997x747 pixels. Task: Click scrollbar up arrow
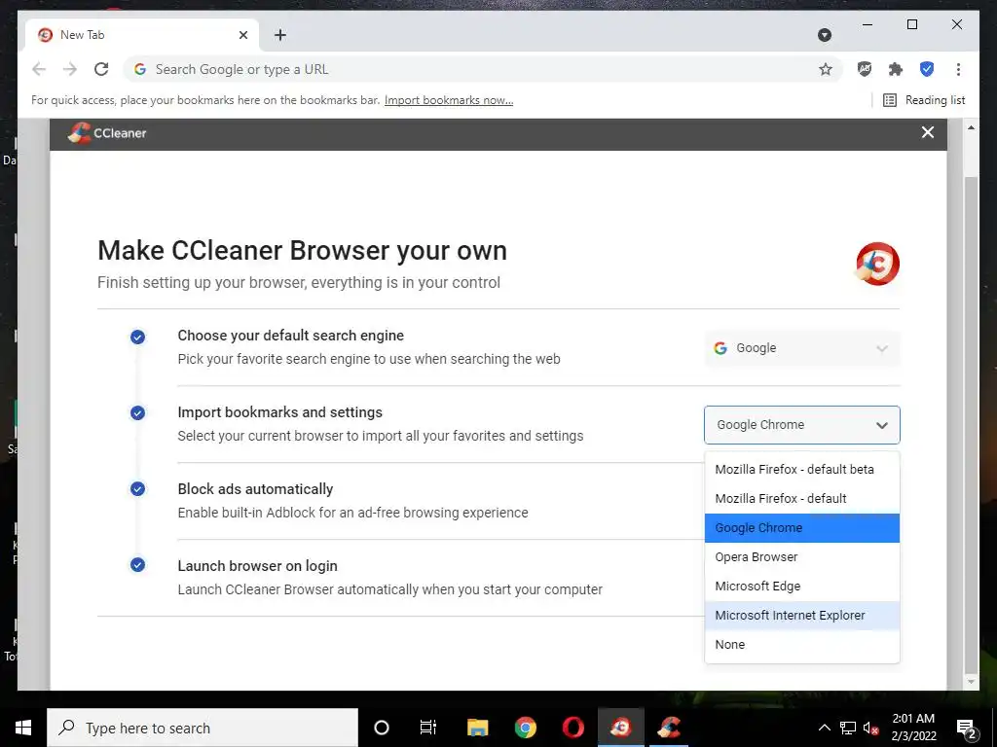[x=971, y=127]
